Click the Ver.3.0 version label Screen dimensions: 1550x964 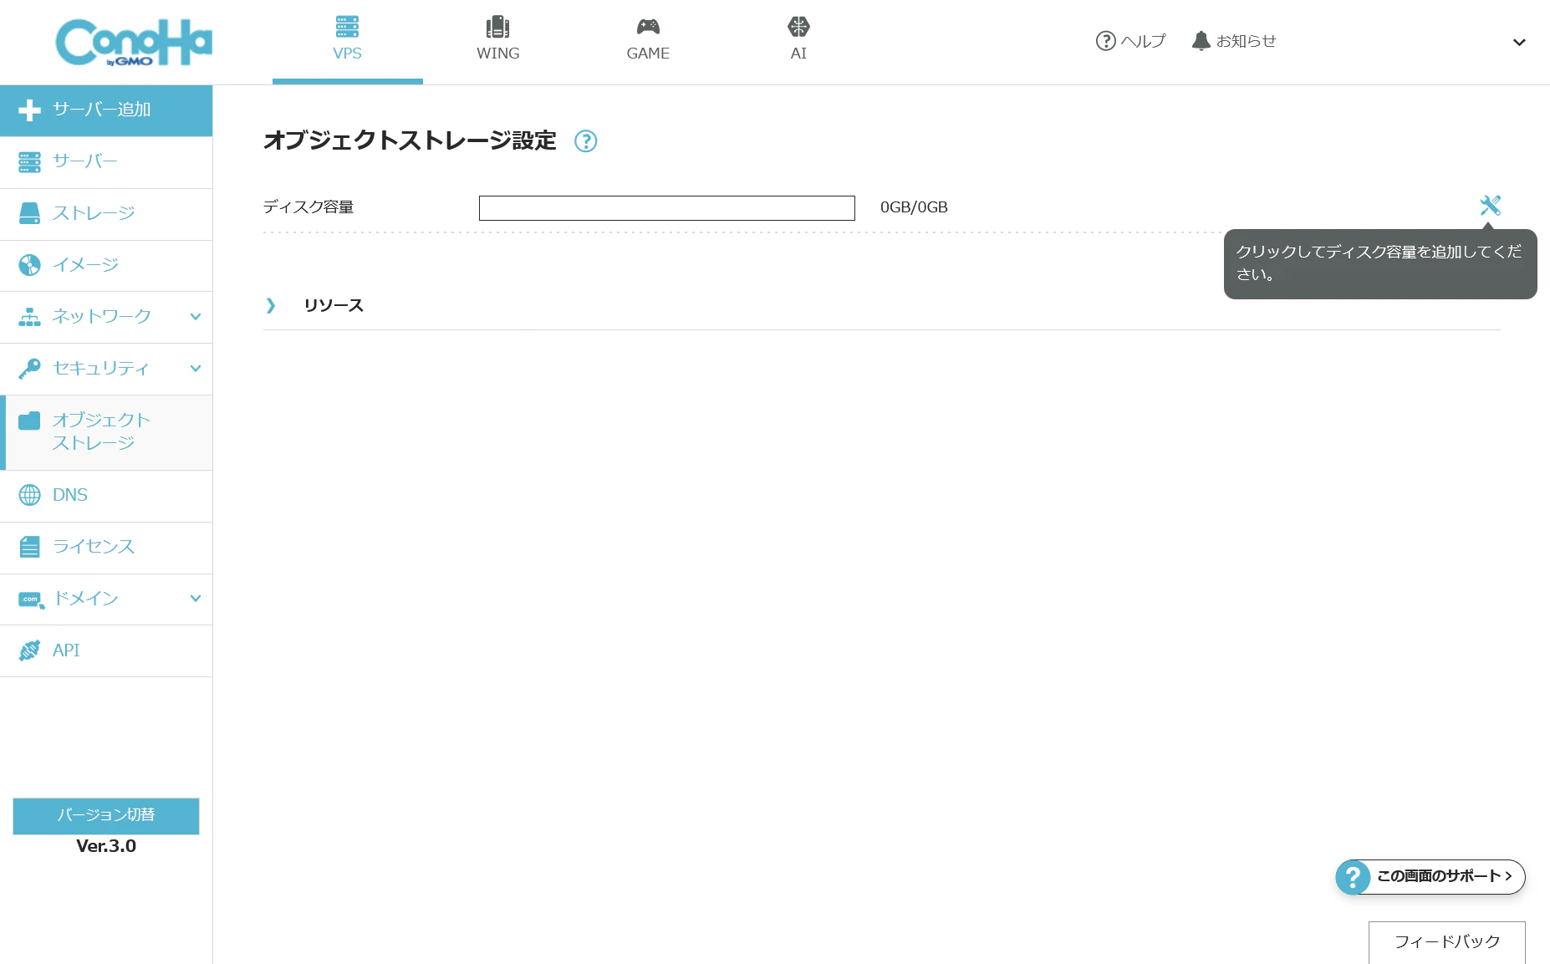tap(106, 846)
